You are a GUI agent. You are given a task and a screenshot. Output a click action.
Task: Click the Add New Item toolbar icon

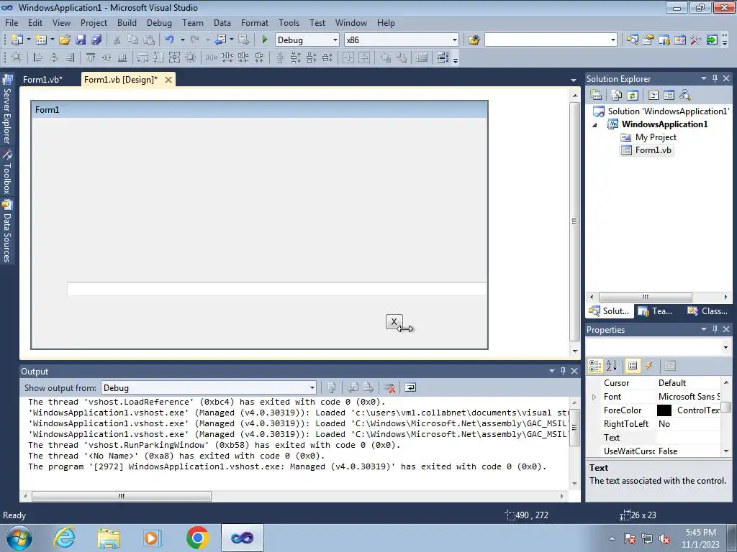pos(41,40)
